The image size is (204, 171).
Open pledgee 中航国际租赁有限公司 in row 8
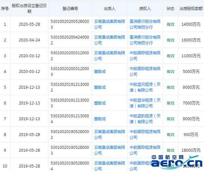[145, 134]
